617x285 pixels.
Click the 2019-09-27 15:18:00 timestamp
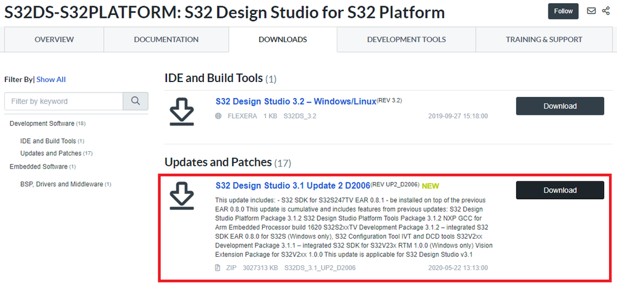458,116
